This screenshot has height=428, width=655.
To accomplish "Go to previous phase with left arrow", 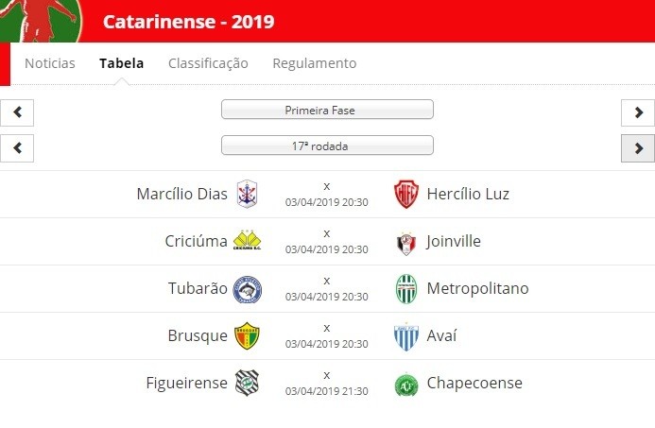I will (17, 112).
